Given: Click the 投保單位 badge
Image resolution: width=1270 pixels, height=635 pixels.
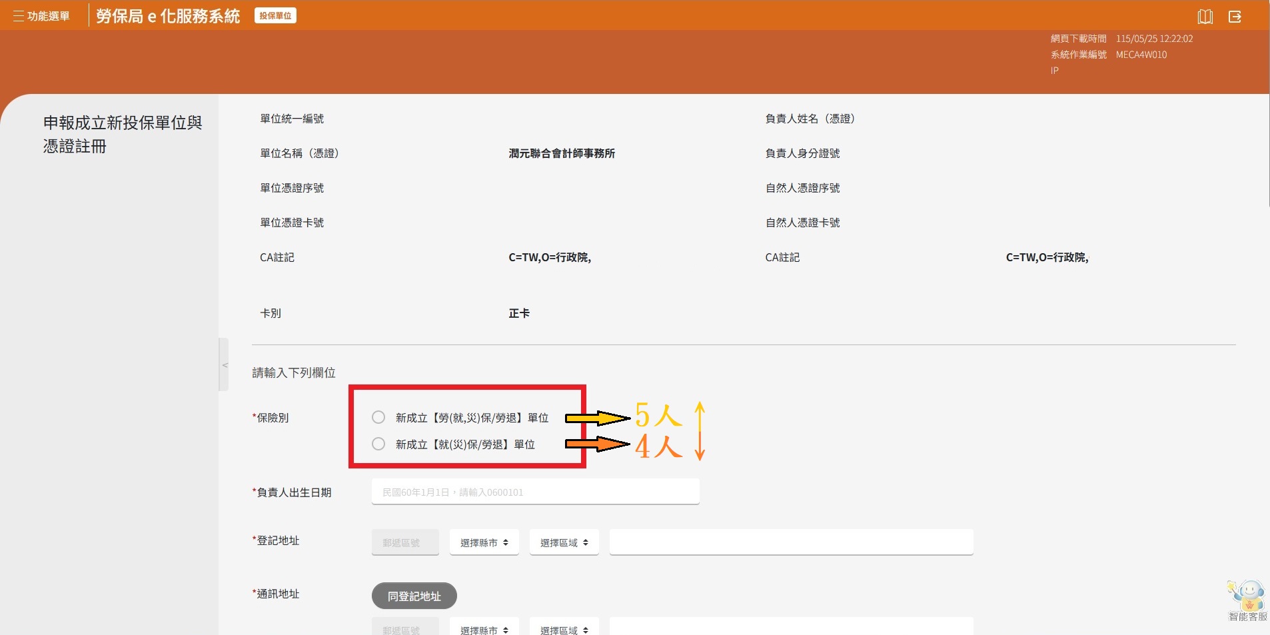Looking at the screenshot, I should [275, 15].
